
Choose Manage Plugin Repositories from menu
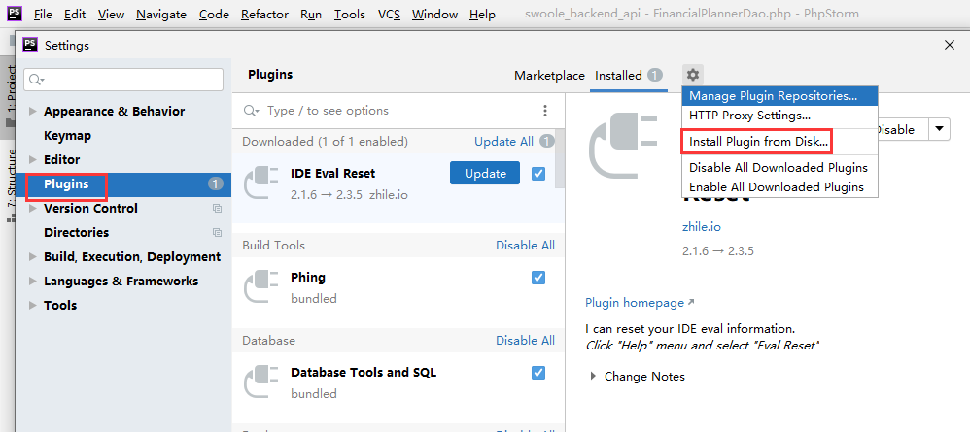click(x=779, y=96)
